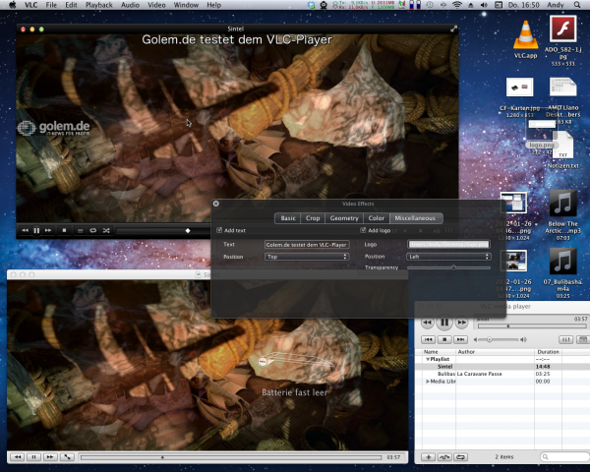The image size is (590, 472).
Task: Open the text Position dropdown set to Top
Action: [x=307, y=257]
